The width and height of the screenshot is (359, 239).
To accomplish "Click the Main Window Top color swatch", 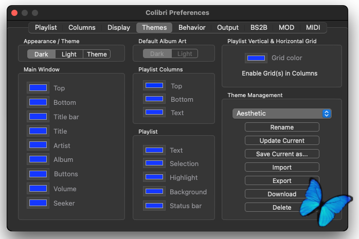I will pyautogui.click(x=38, y=88).
